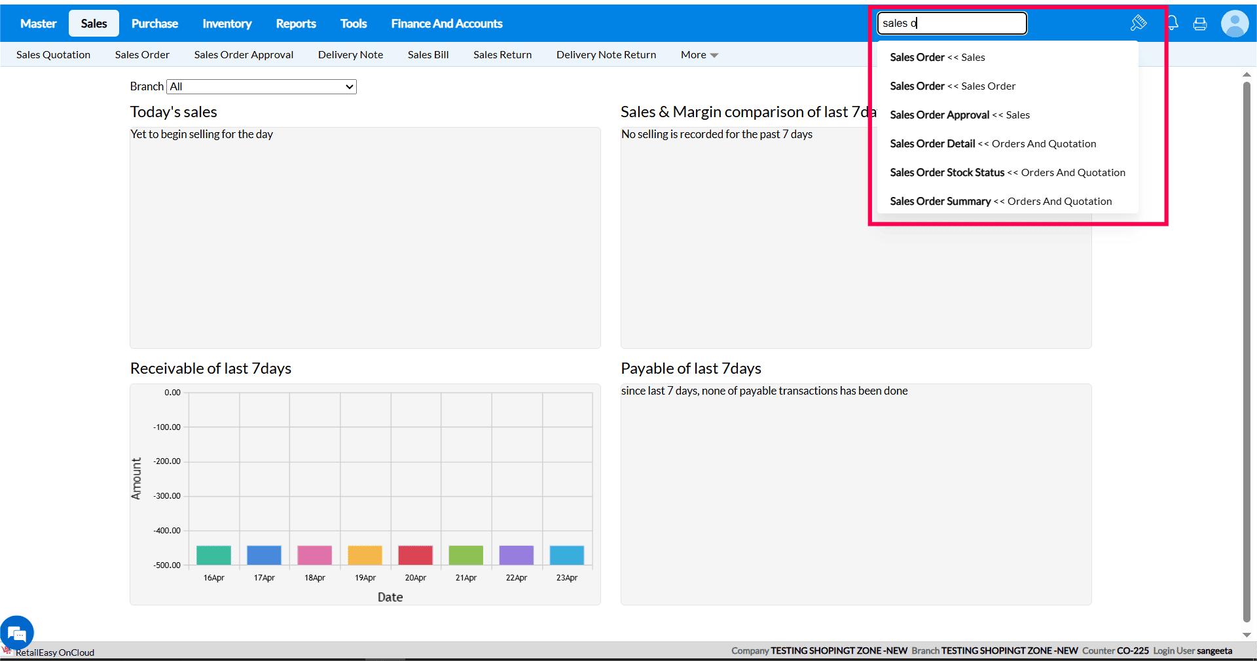This screenshot has width=1257, height=661.
Task: Switch to the Inventory menu
Action: pyautogui.click(x=227, y=24)
